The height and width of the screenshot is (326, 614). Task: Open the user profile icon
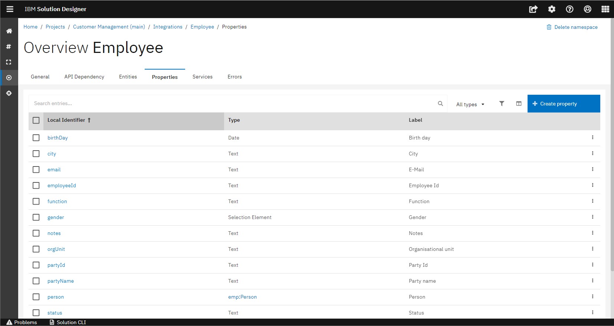[587, 9]
